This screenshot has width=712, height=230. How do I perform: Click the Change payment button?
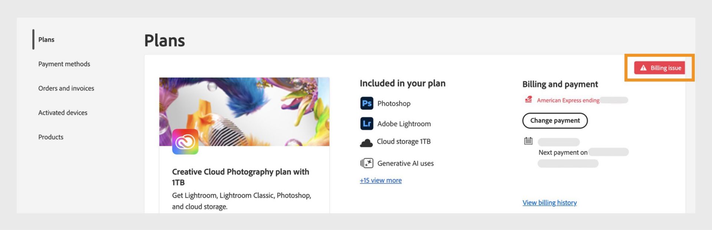tap(555, 121)
